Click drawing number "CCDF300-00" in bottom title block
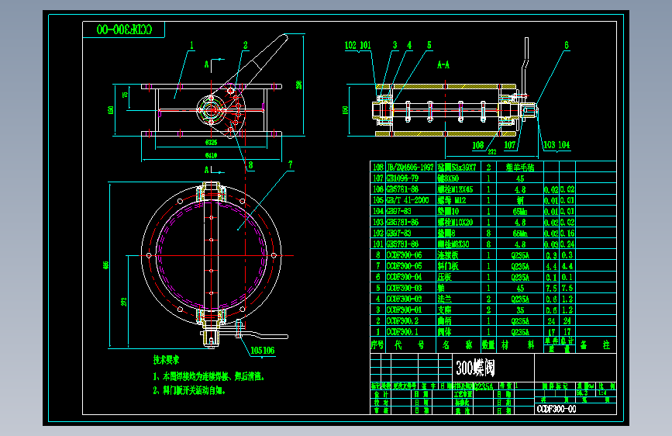Image resolution: width=672 pixels, height=436 pixels. pos(557,410)
